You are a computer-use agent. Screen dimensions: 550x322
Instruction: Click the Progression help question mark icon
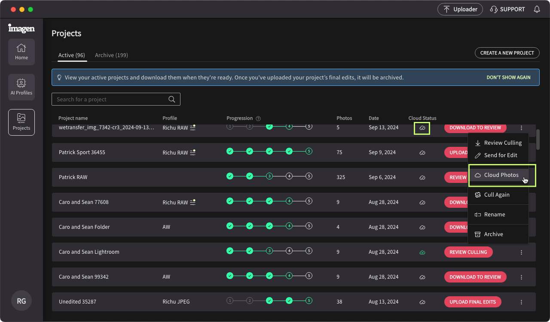coord(258,118)
